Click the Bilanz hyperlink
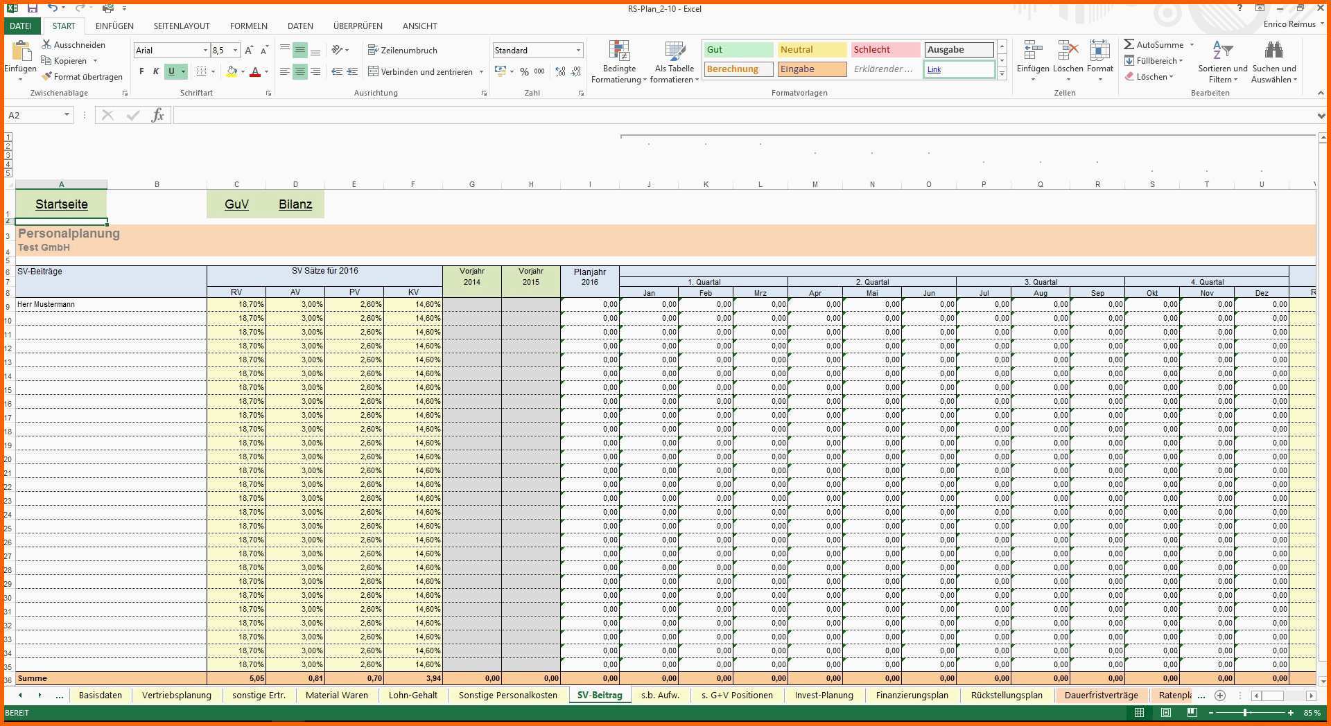 click(296, 204)
